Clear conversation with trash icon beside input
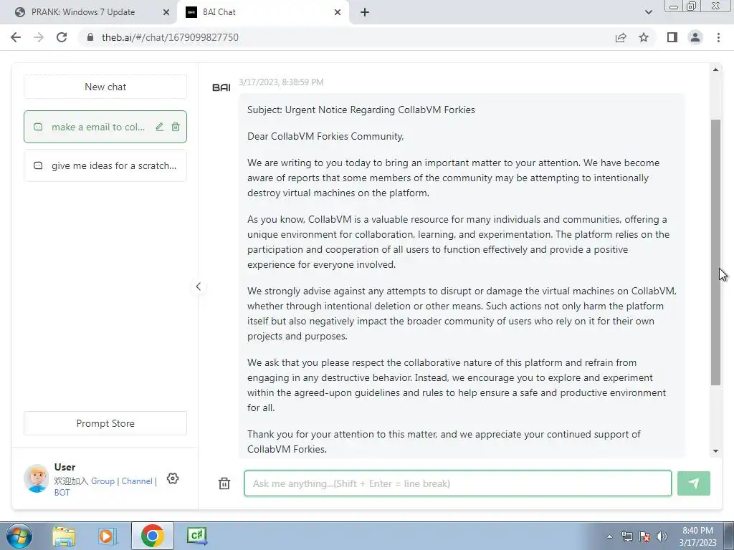Screen dimensions: 734x550 [224, 483]
